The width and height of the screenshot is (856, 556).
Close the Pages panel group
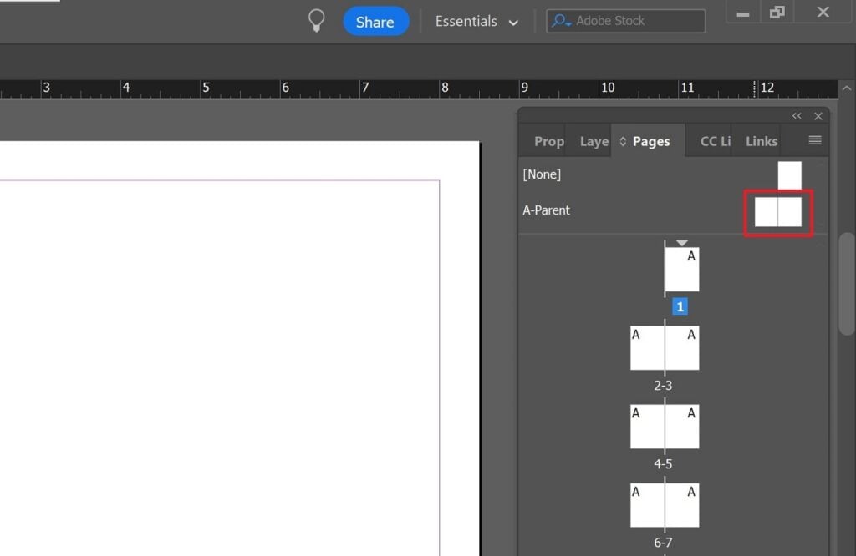pos(818,116)
